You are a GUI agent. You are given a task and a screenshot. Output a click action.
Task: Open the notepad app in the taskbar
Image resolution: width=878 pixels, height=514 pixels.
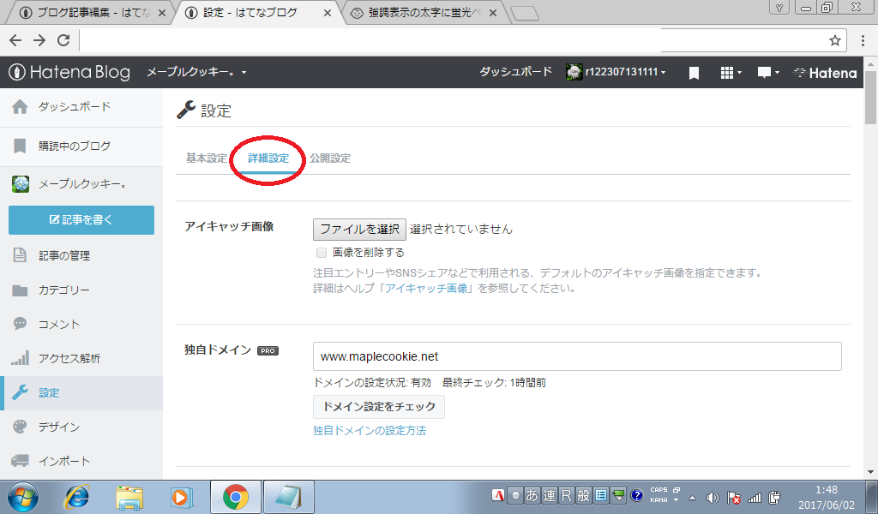click(x=288, y=497)
